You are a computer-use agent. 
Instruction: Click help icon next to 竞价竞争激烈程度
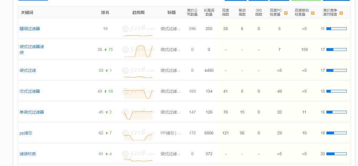pyautogui.click(x=341, y=13)
